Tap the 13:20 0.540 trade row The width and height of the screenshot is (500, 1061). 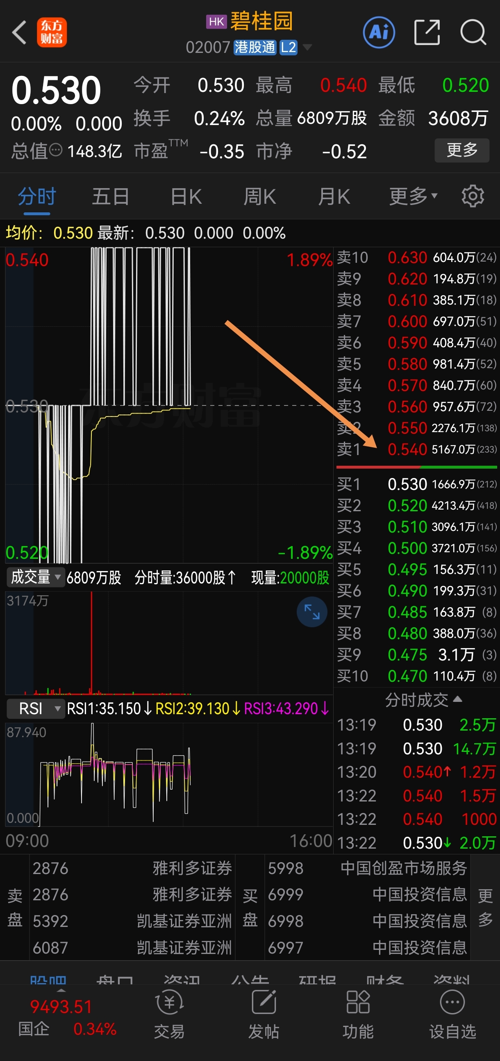pyautogui.click(x=416, y=772)
